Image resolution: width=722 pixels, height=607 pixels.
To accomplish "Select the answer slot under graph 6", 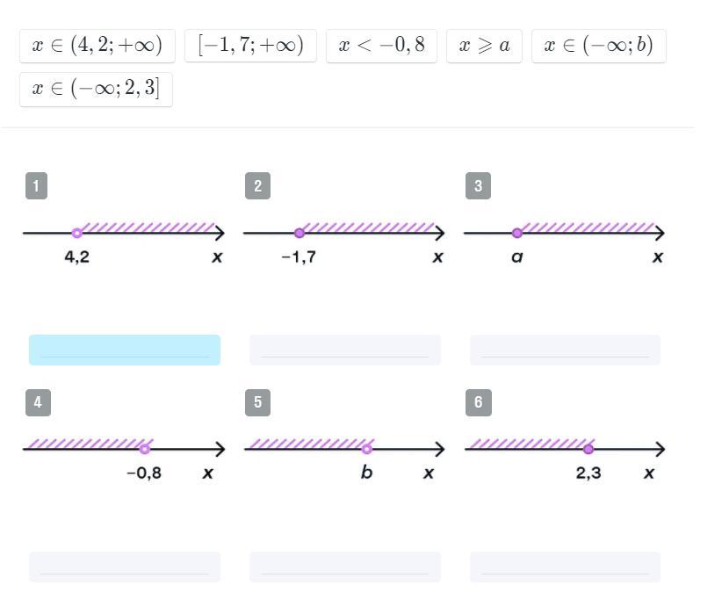I will (x=565, y=567).
